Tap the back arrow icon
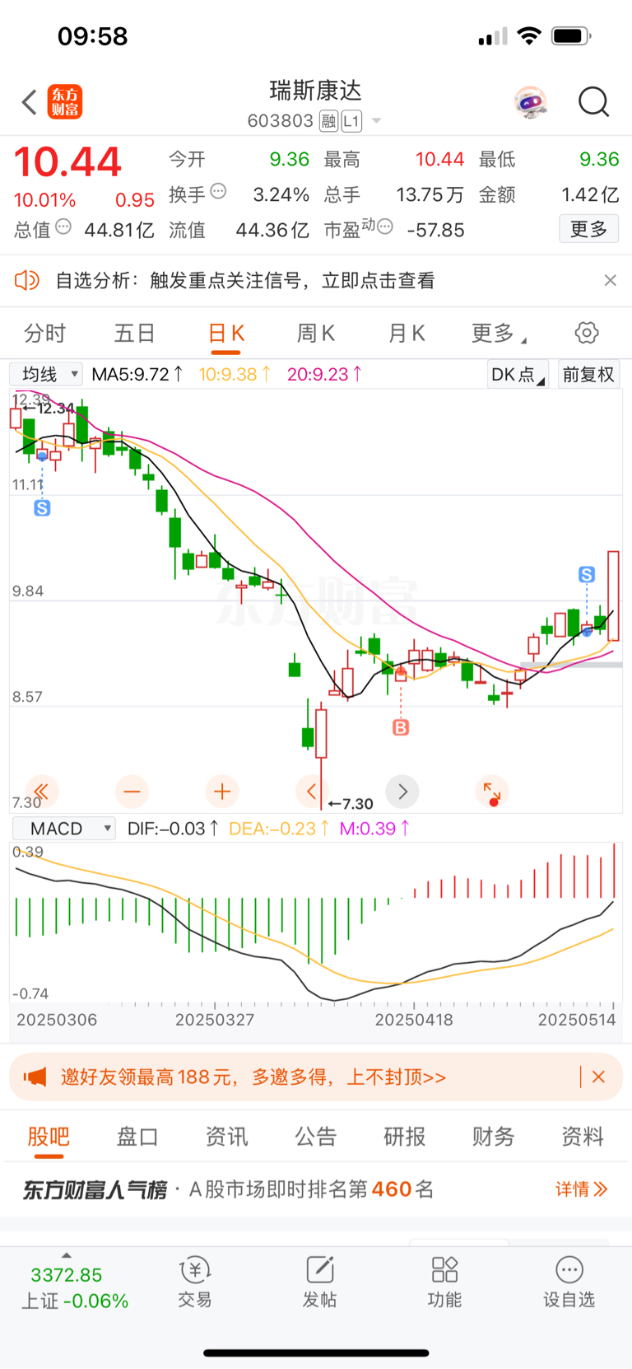The image size is (632, 1369). (30, 102)
